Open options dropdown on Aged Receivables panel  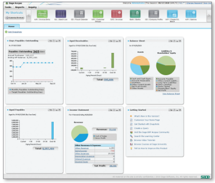[110, 41]
